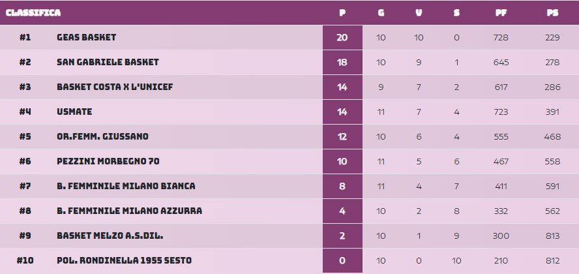
Task: Select POL. RONDINELLA 1955 SESTO team
Action: pos(124,260)
